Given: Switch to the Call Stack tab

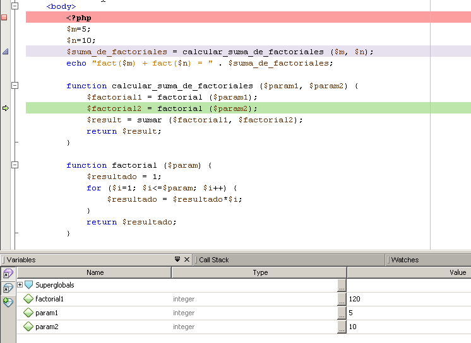Looking at the screenshot, I should tap(214, 260).
